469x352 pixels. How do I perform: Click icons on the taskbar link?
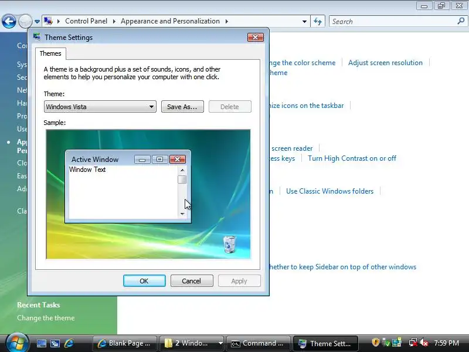[306, 106]
